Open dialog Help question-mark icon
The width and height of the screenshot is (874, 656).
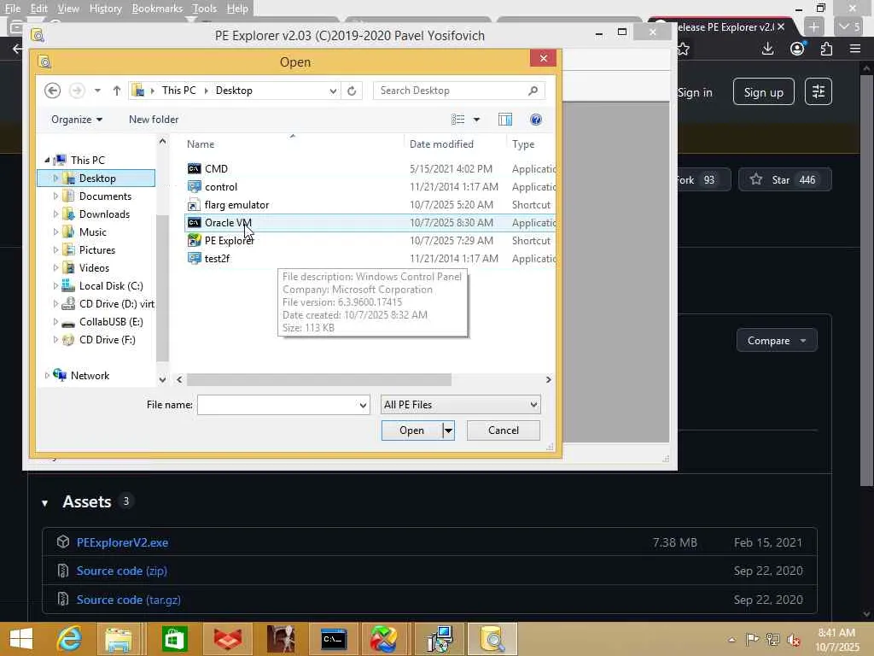tap(536, 120)
